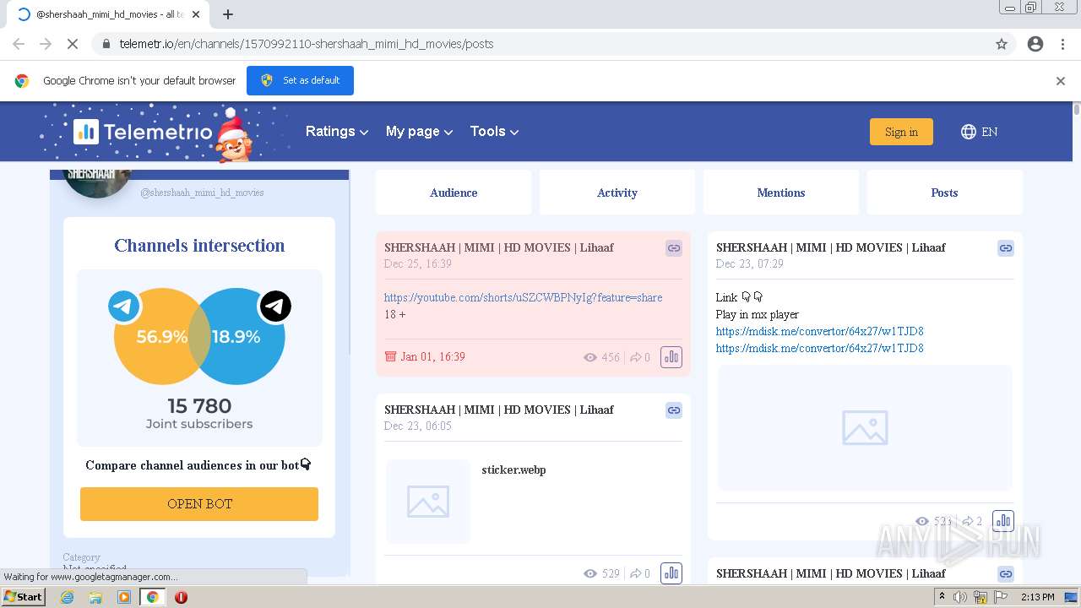Click the OPEN BOT button

(x=199, y=504)
